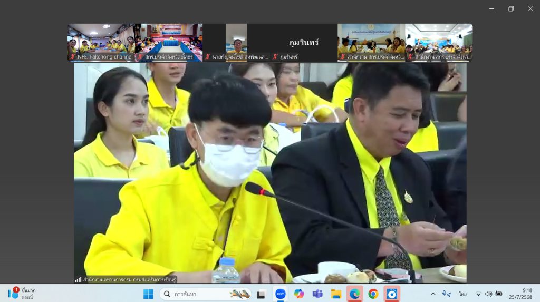Switch to the Microsoft Edge browser

pyautogui.click(x=354, y=294)
